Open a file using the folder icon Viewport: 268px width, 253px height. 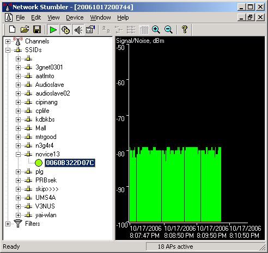[25, 29]
